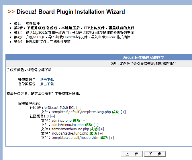This screenshot has width=192, height=160.
Task: Expand details for admincp.php with [+]
Action: (84, 121)
